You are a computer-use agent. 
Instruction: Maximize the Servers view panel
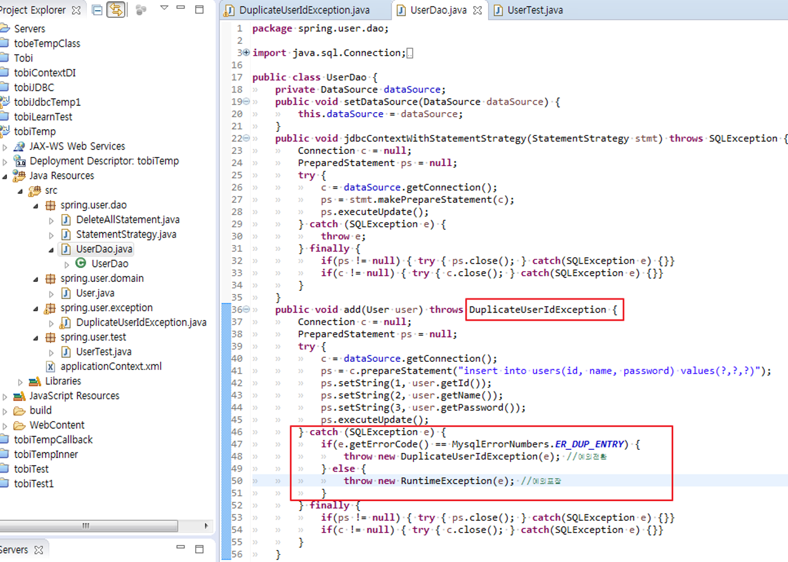point(199,549)
